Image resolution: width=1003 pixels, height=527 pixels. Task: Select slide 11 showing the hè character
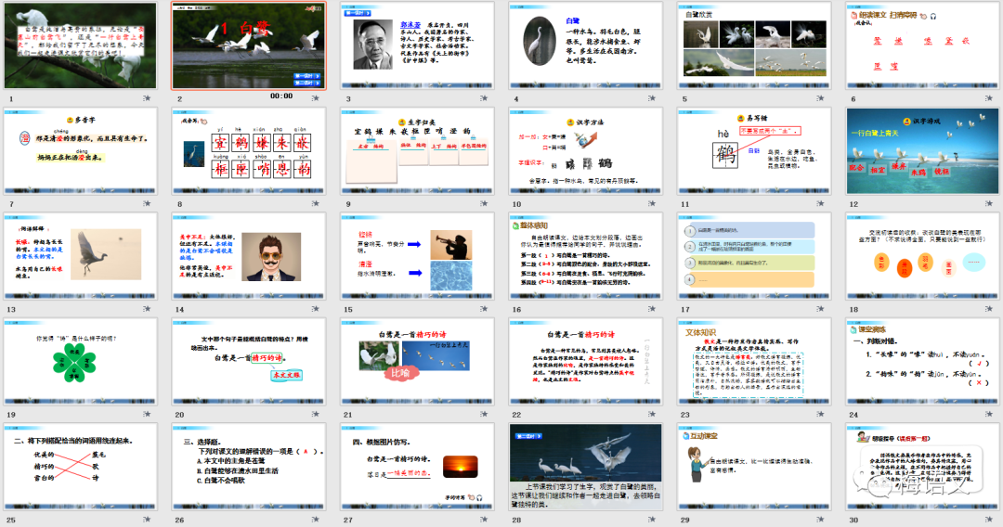click(754, 150)
